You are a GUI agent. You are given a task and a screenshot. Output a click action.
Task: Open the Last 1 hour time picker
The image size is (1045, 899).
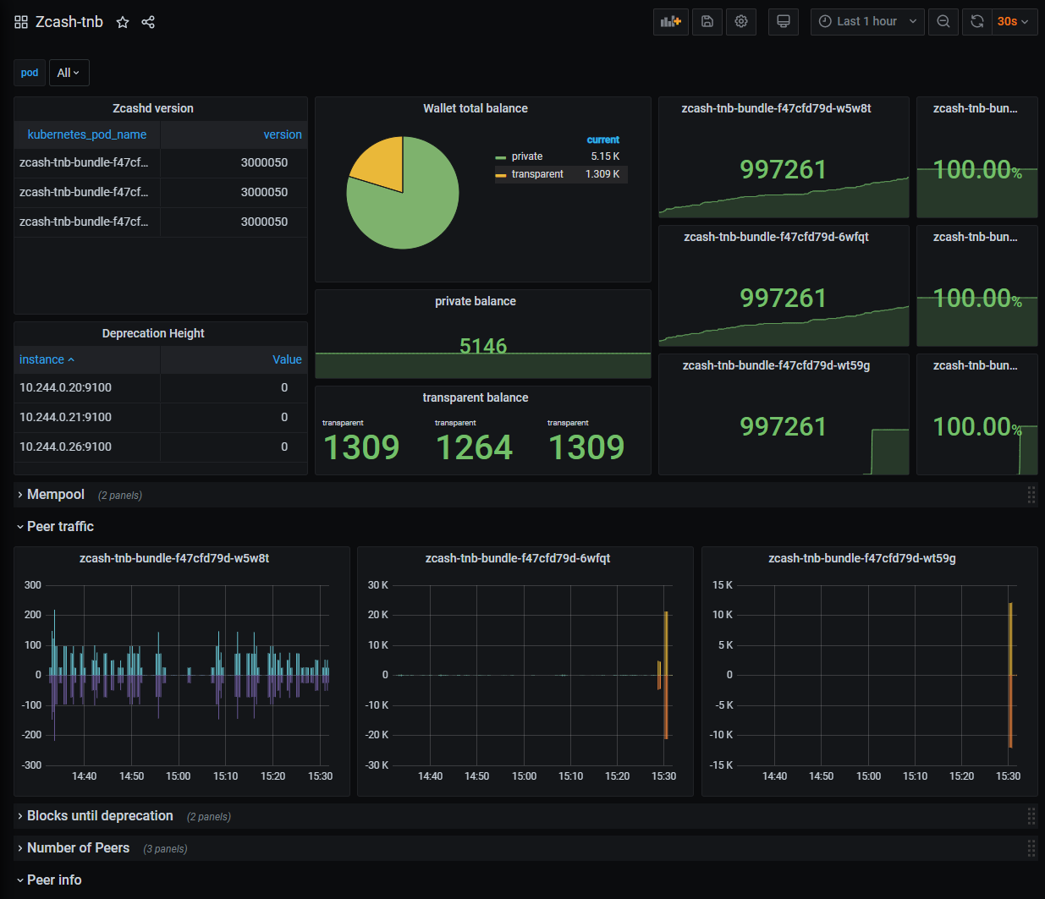pyautogui.click(x=867, y=22)
